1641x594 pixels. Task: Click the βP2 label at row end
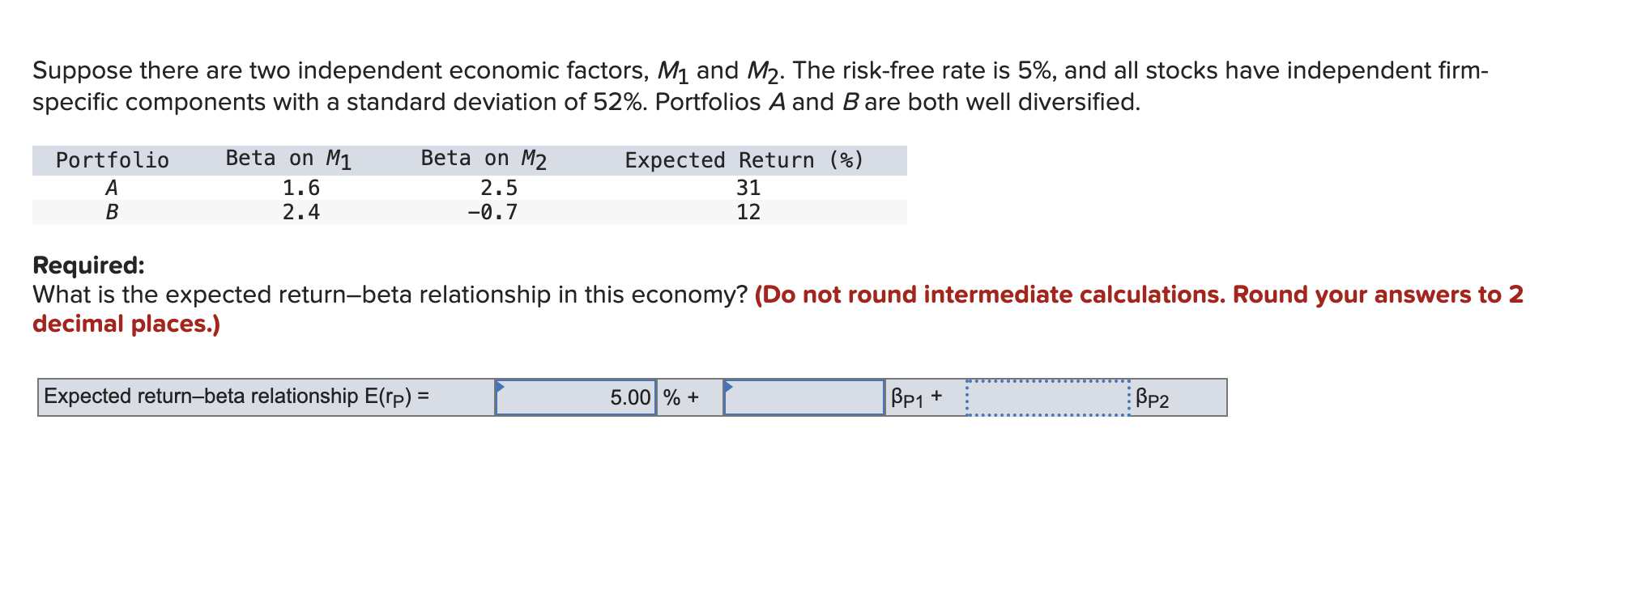point(1153,398)
